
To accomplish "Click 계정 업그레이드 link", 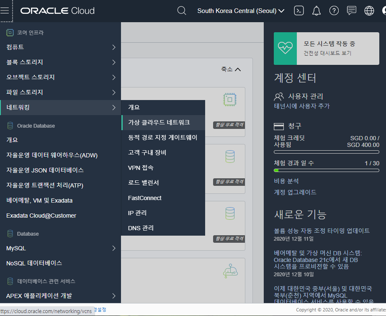I will [x=295, y=192].
